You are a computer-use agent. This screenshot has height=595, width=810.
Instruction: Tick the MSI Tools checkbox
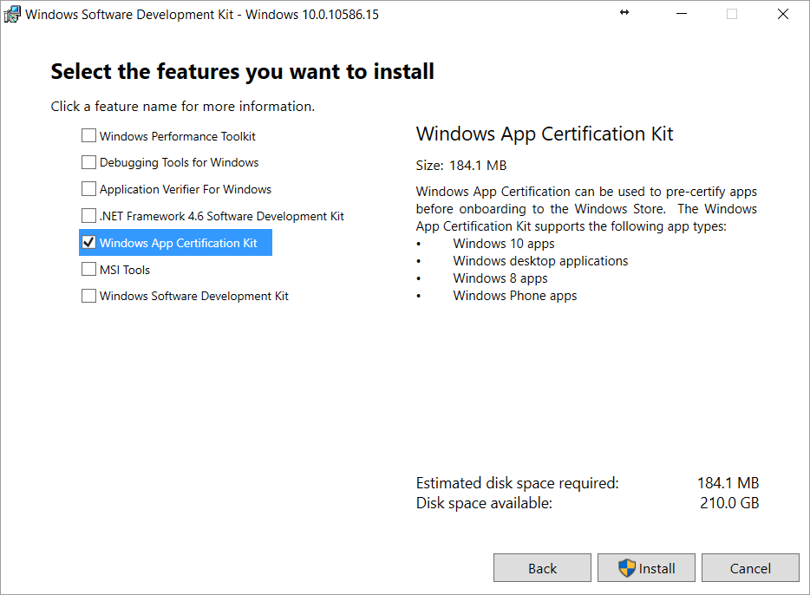point(88,269)
